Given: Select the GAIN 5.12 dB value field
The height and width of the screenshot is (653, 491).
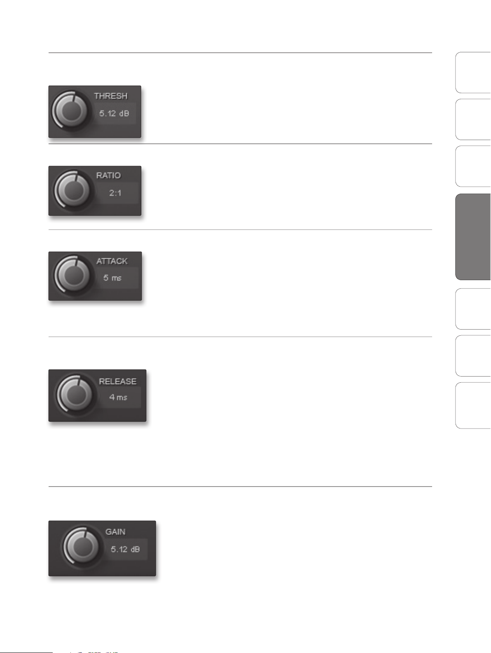Looking at the screenshot, I should point(125,549).
